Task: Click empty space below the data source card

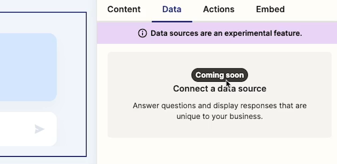Action: pyautogui.click(x=217, y=150)
